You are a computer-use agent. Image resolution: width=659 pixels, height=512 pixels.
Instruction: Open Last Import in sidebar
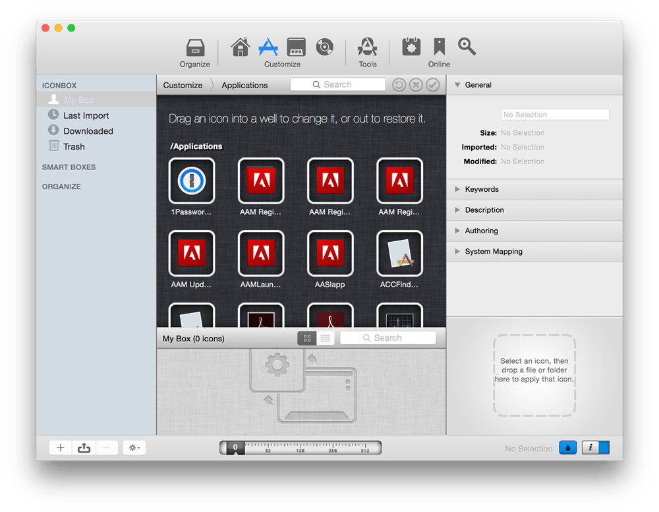(96, 115)
